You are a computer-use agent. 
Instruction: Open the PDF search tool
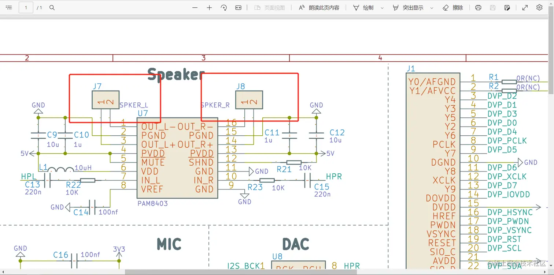[52, 8]
